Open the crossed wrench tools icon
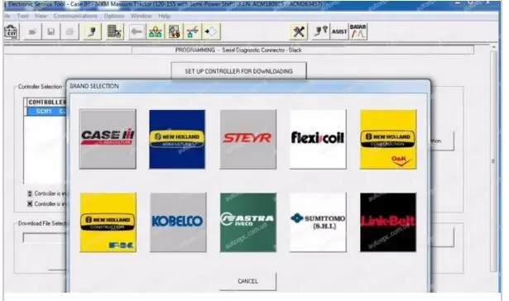509x301 pixels. pyautogui.click(x=299, y=31)
